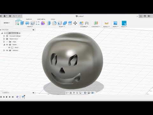This screenshot has height=115, width=153.
Task: Toggle visibility of the root component
Action: tap(5, 33)
